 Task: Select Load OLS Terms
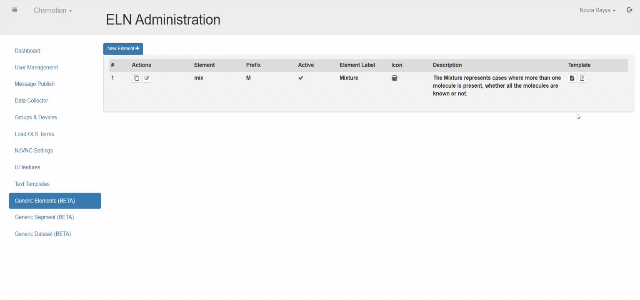click(34, 134)
